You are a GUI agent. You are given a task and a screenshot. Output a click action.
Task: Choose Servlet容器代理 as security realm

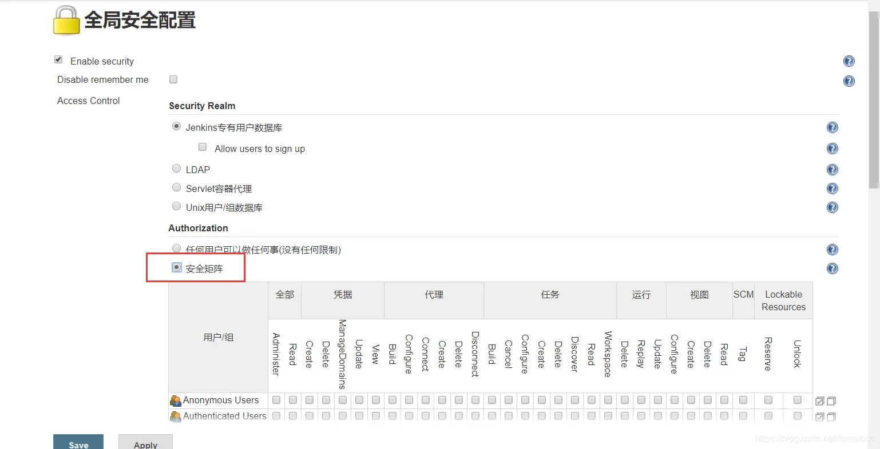[177, 187]
